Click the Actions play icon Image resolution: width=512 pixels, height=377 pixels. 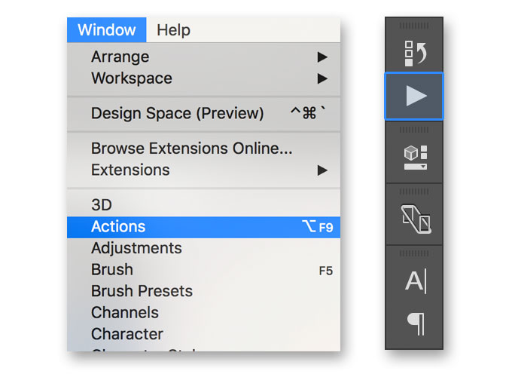tap(414, 96)
